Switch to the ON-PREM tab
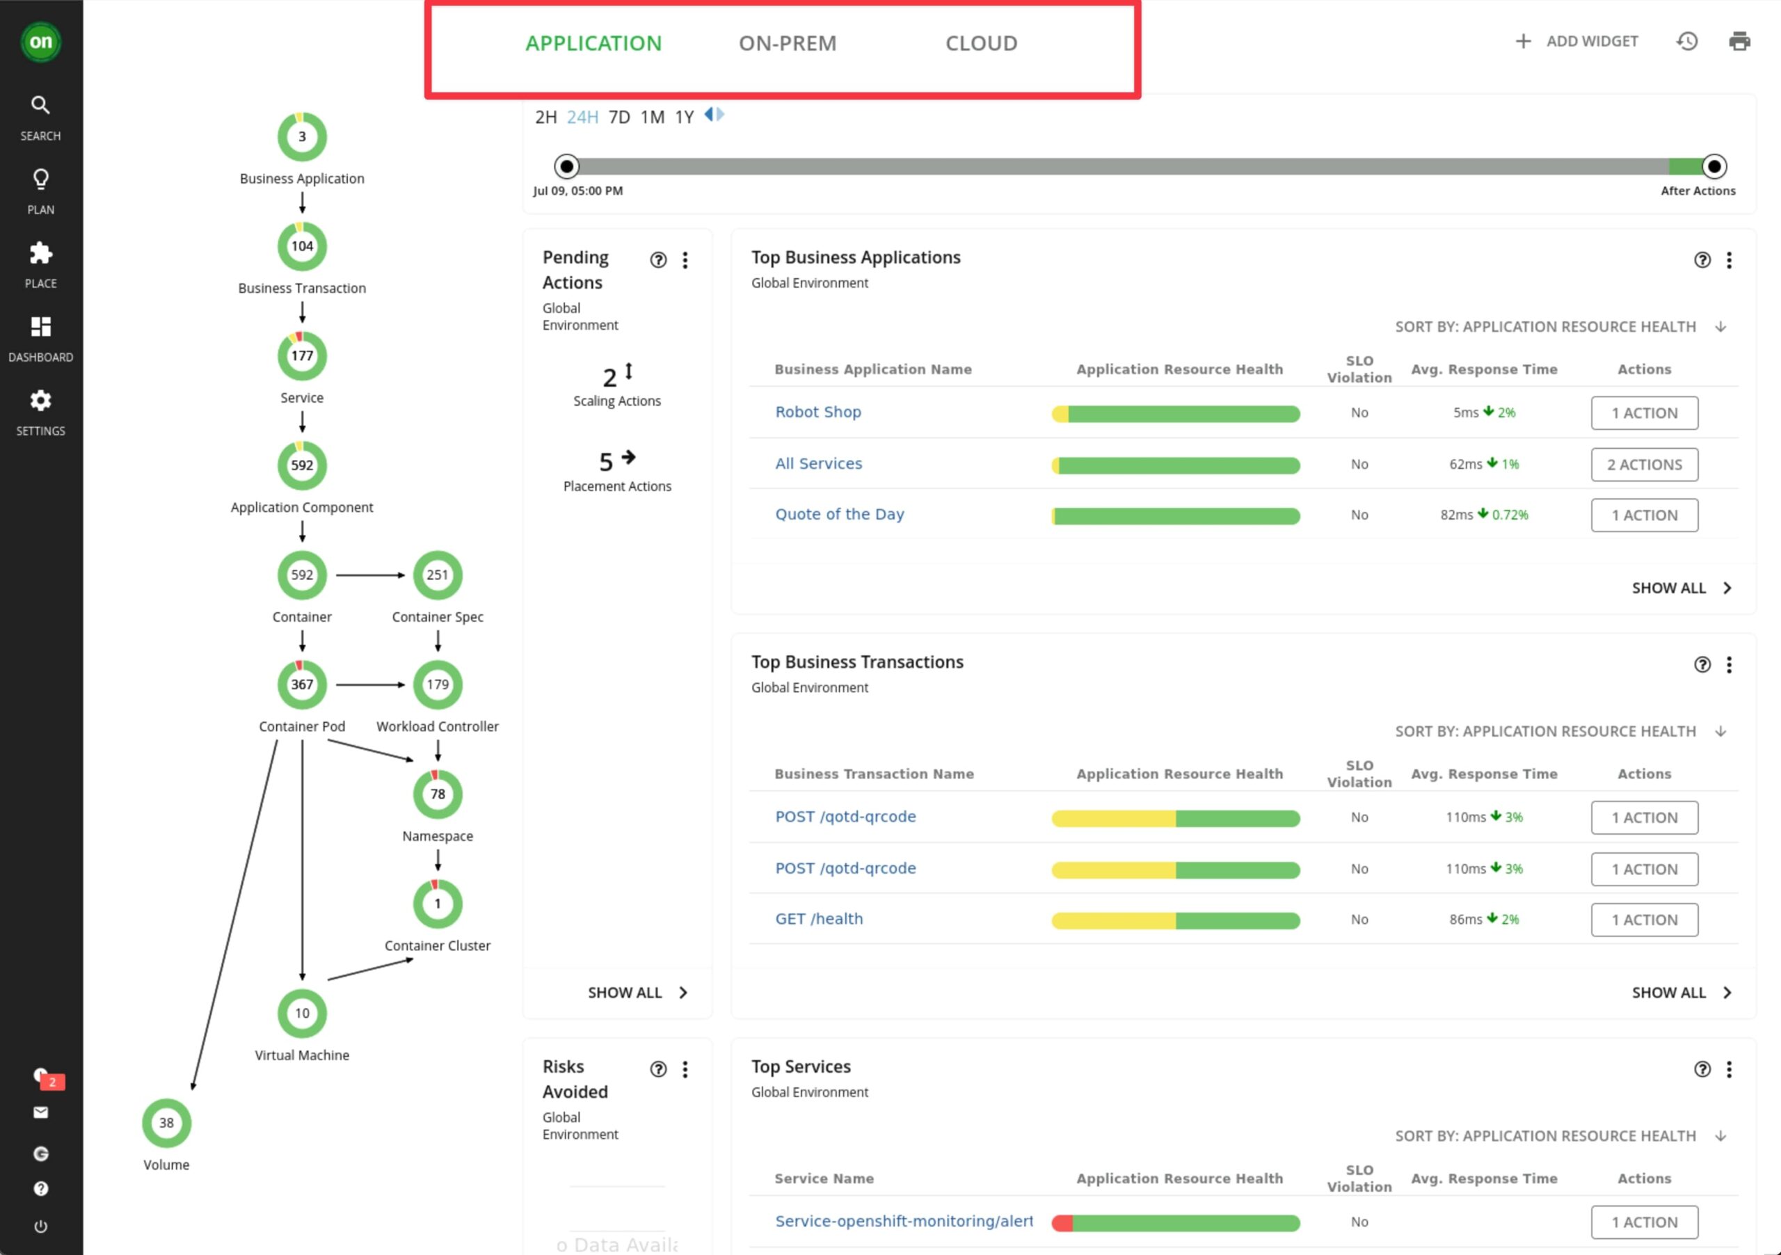This screenshot has height=1255, width=1781. pos(788,43)
